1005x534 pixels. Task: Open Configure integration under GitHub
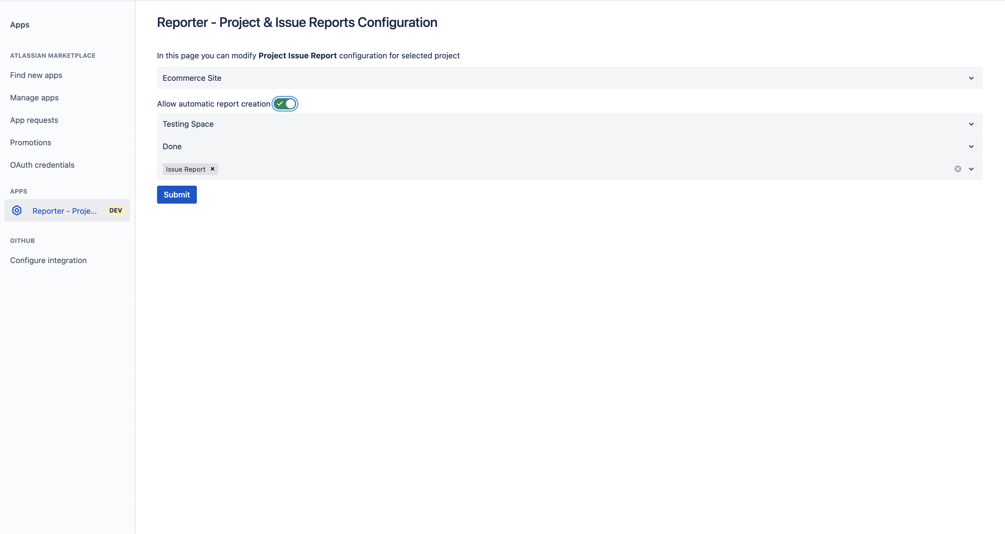pos(49,260)
